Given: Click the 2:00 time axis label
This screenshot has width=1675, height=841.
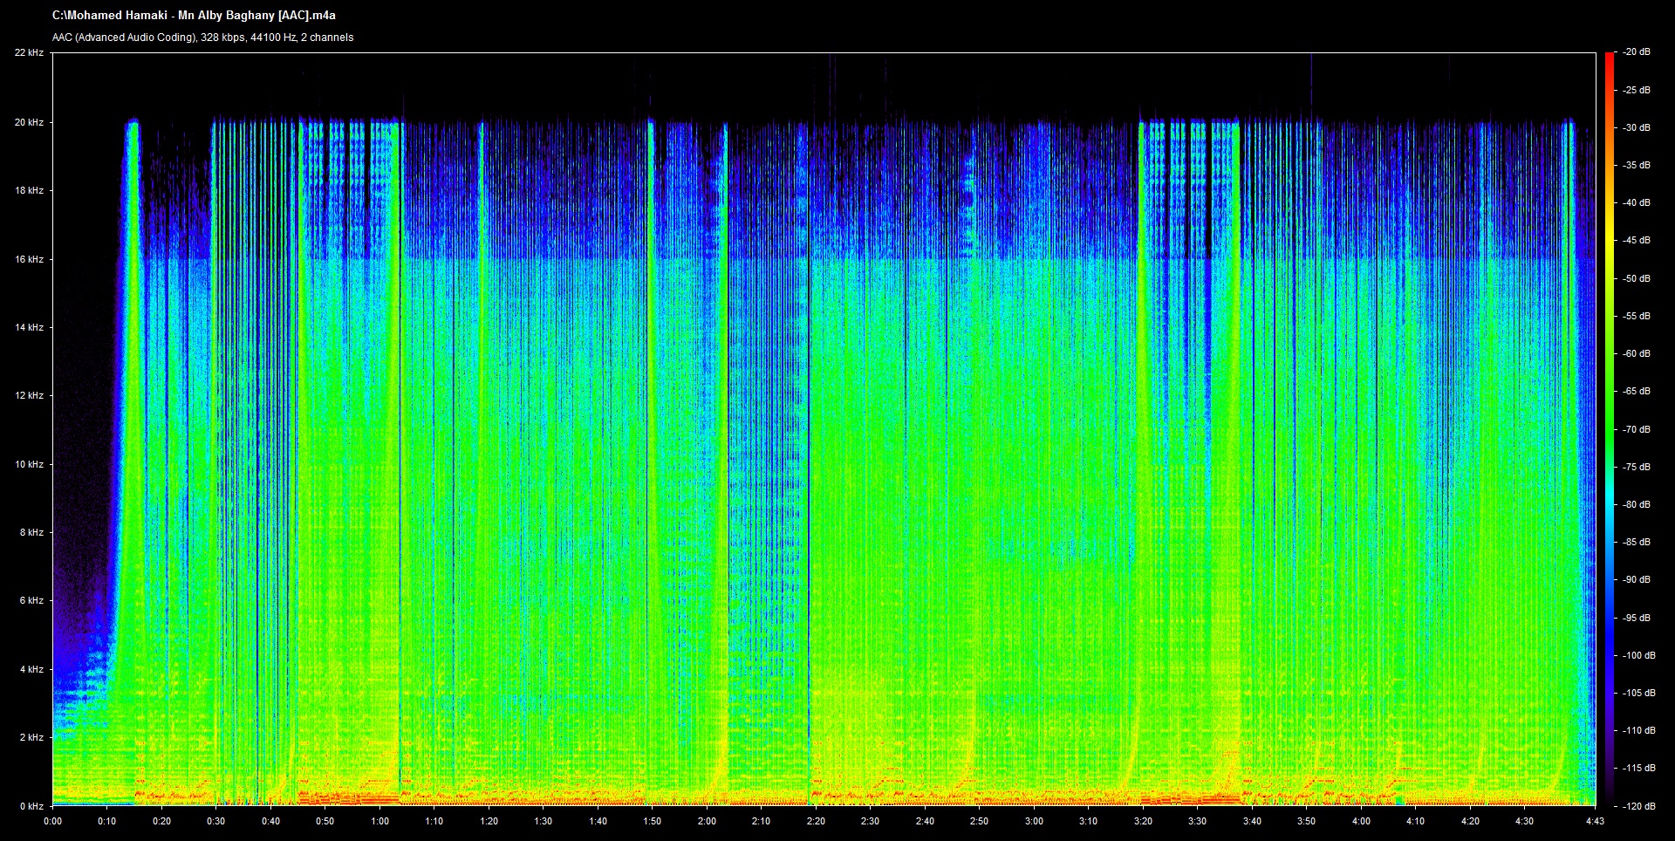Looking at the screenshot, I should click(707, 821).
